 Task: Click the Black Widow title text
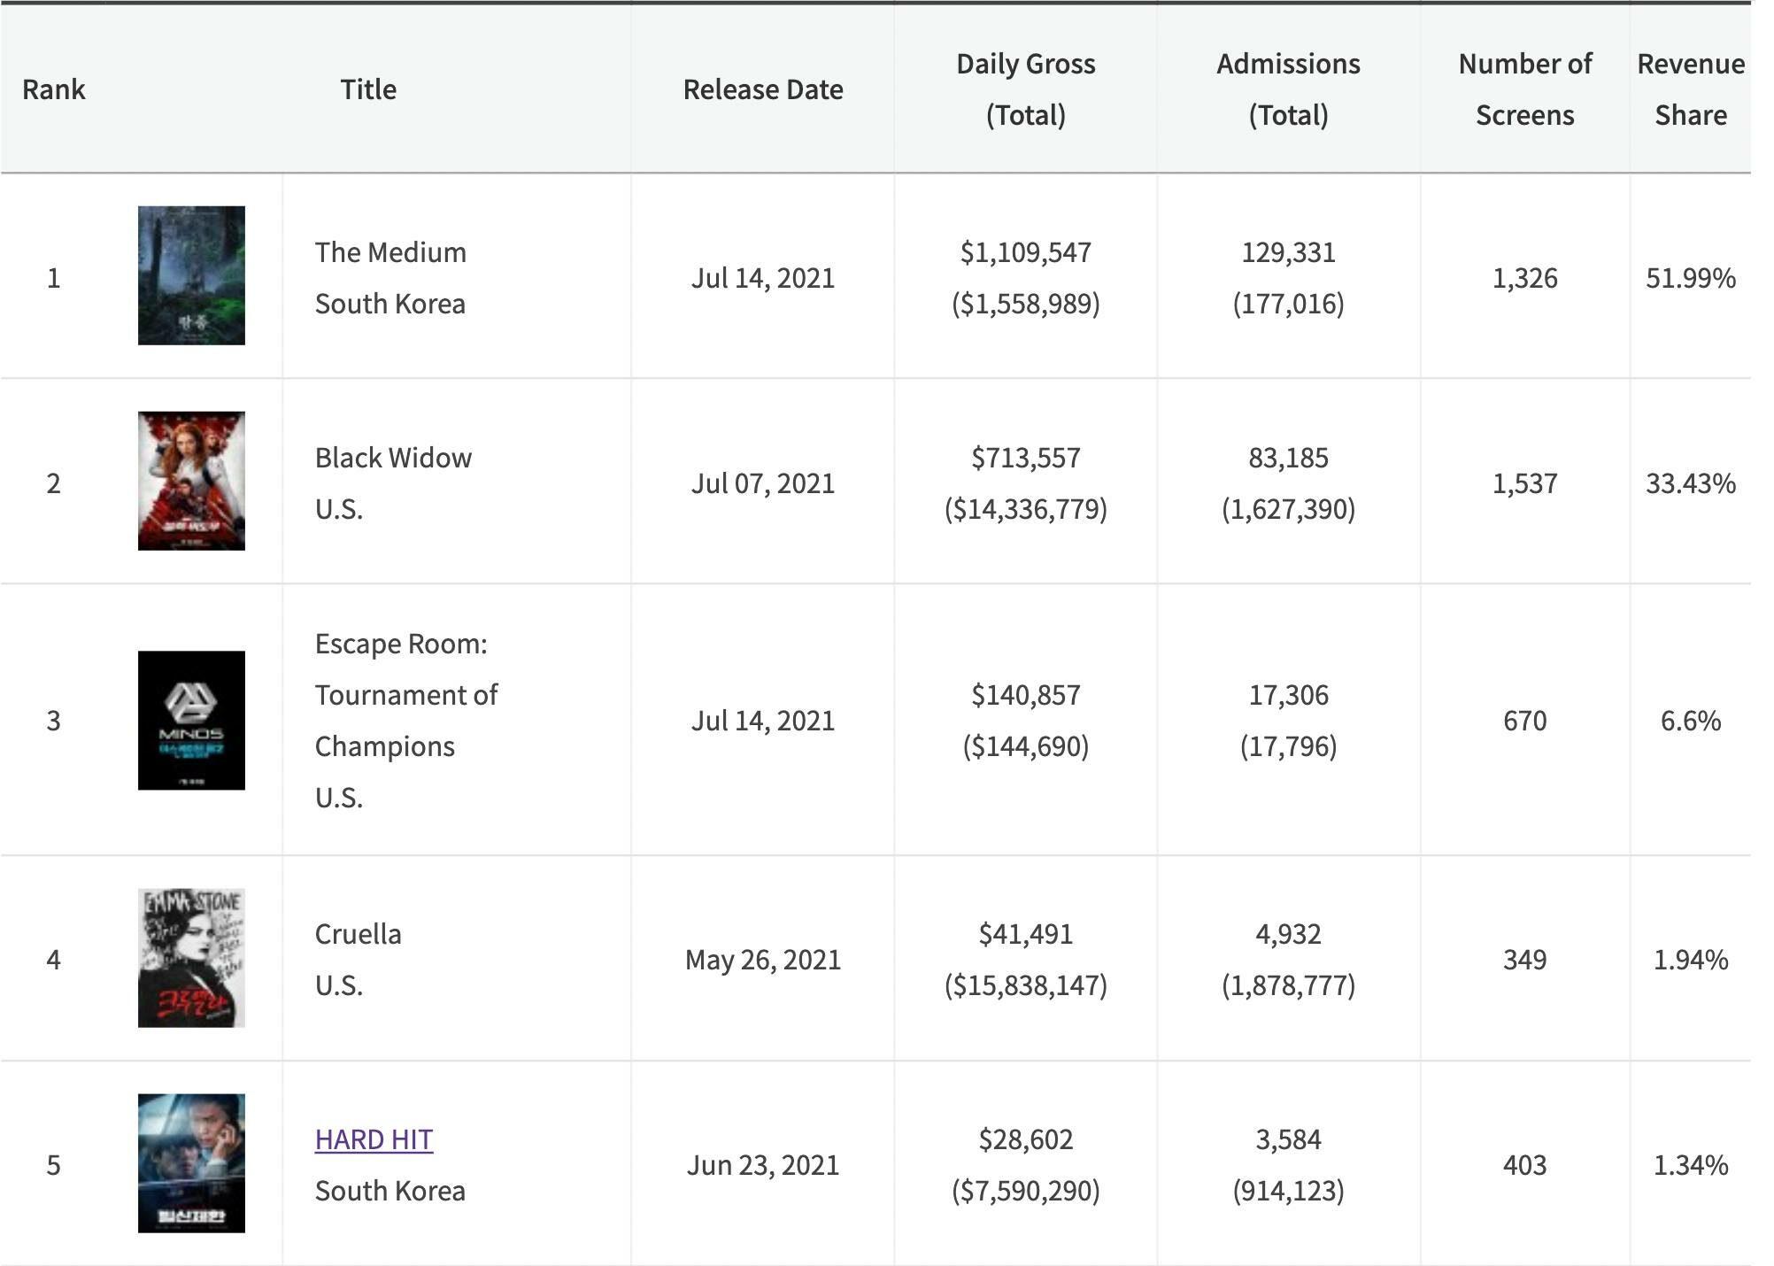[x=393, y=458]
